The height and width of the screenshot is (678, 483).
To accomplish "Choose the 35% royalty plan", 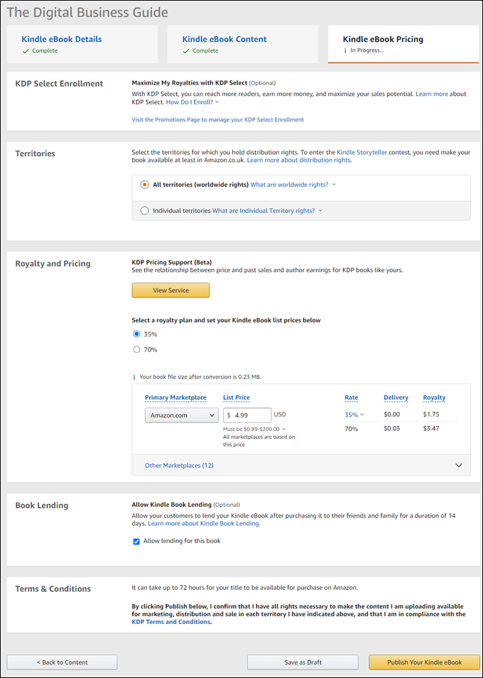I will tap(137, 334).
